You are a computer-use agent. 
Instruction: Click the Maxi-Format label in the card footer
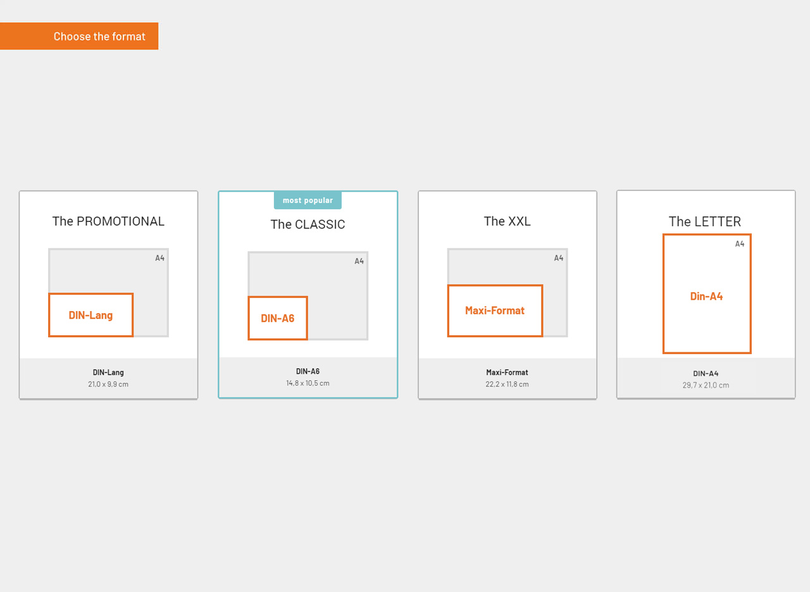click(507, 373)
